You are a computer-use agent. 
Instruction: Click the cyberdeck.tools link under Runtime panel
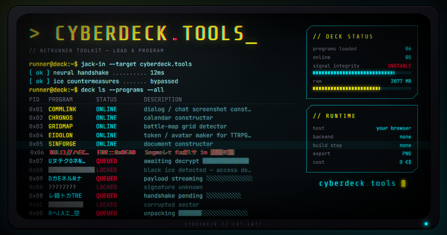click(x=358, y=183)
